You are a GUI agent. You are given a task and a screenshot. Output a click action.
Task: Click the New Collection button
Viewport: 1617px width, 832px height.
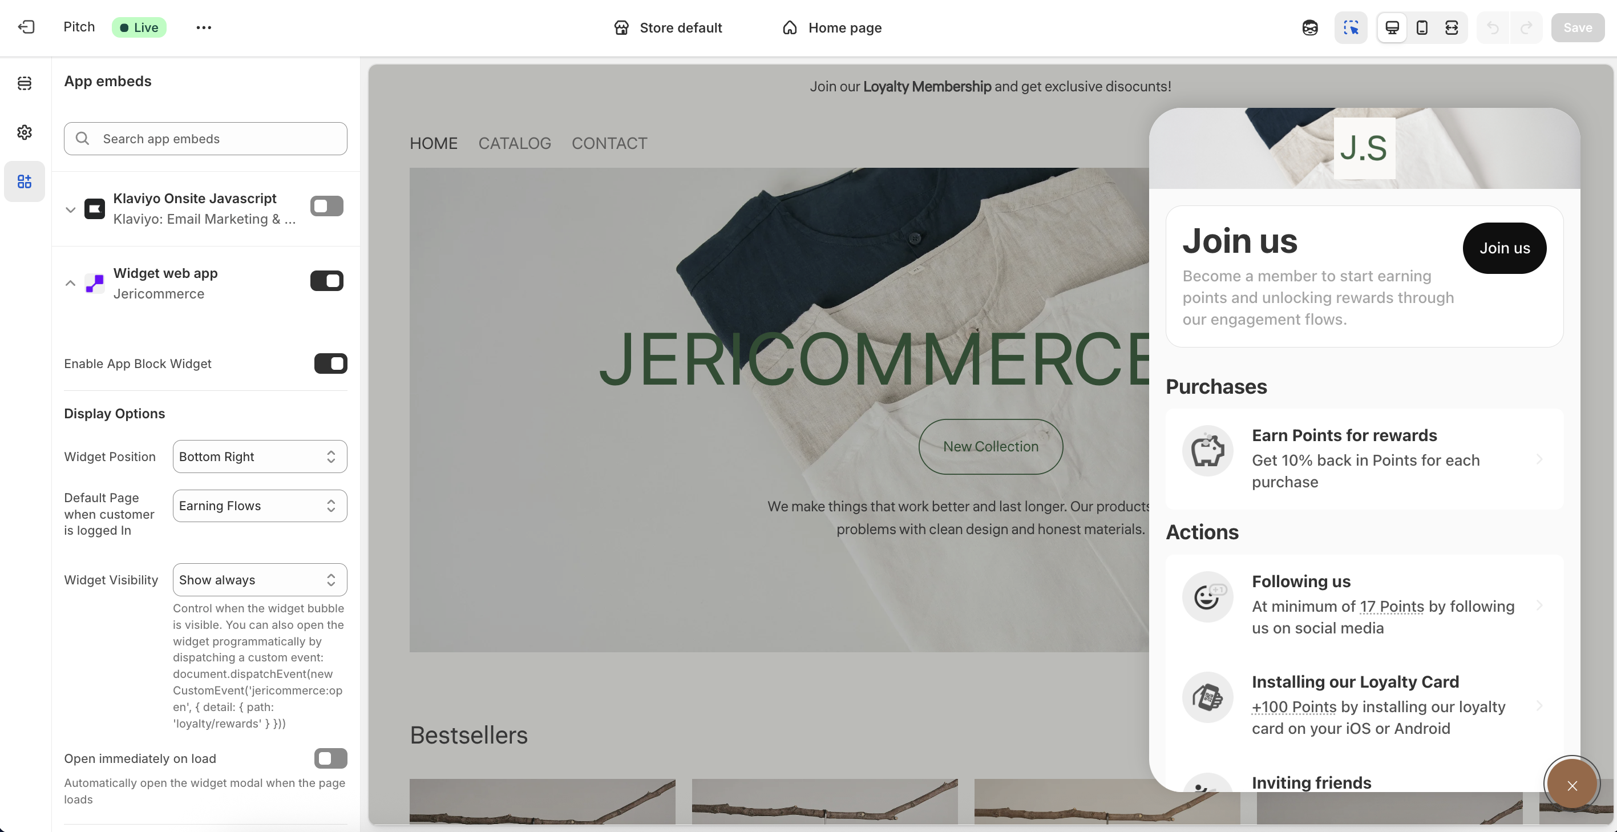point(990,446)
